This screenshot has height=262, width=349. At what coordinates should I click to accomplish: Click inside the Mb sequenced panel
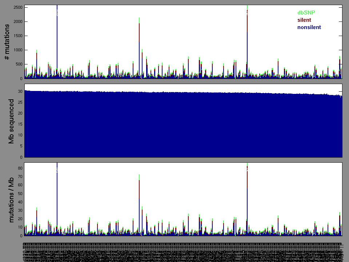[182, 120]
